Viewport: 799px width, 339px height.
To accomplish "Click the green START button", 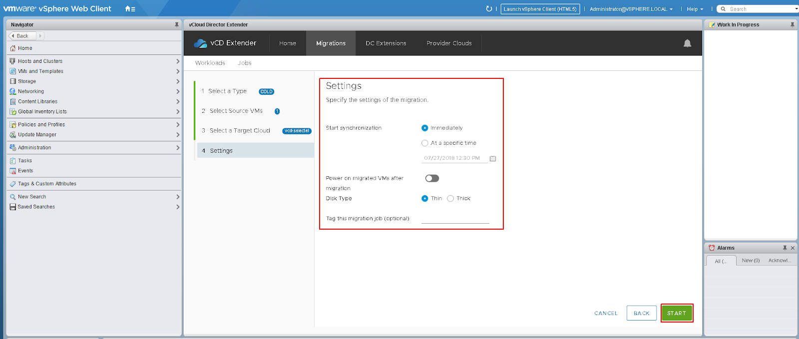I will pos(677,313).
